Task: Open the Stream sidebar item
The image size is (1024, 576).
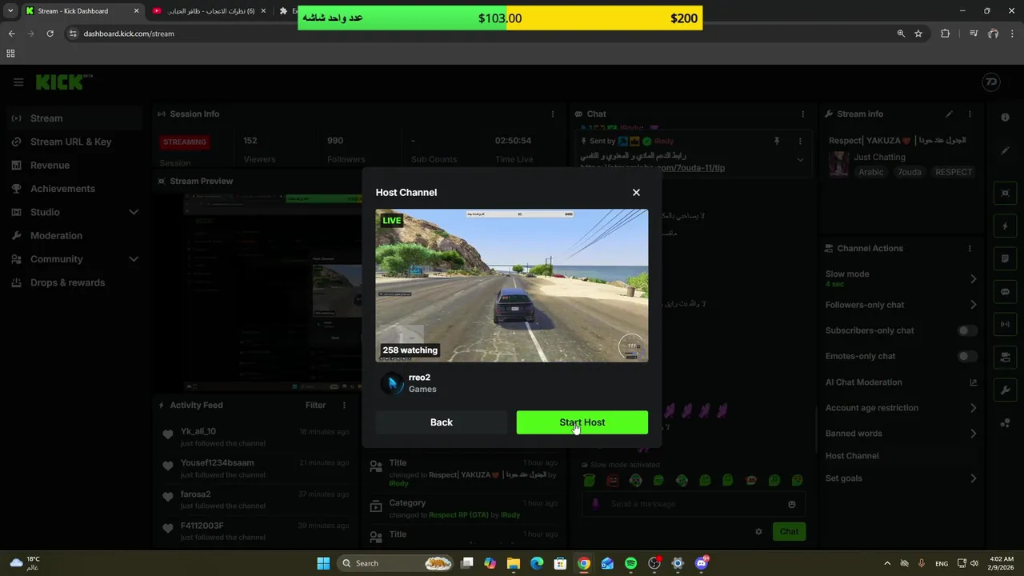Action: click(x=75, y=118)
